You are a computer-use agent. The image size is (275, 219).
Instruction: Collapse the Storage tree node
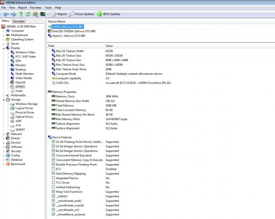[3, 100]
